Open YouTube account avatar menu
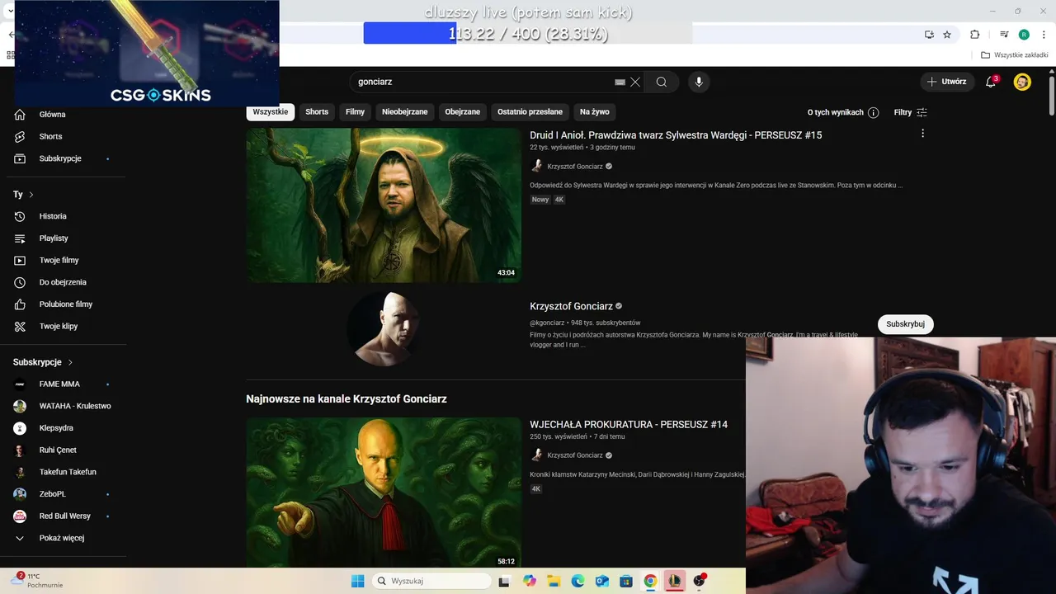 click(x=1022, y=82)
